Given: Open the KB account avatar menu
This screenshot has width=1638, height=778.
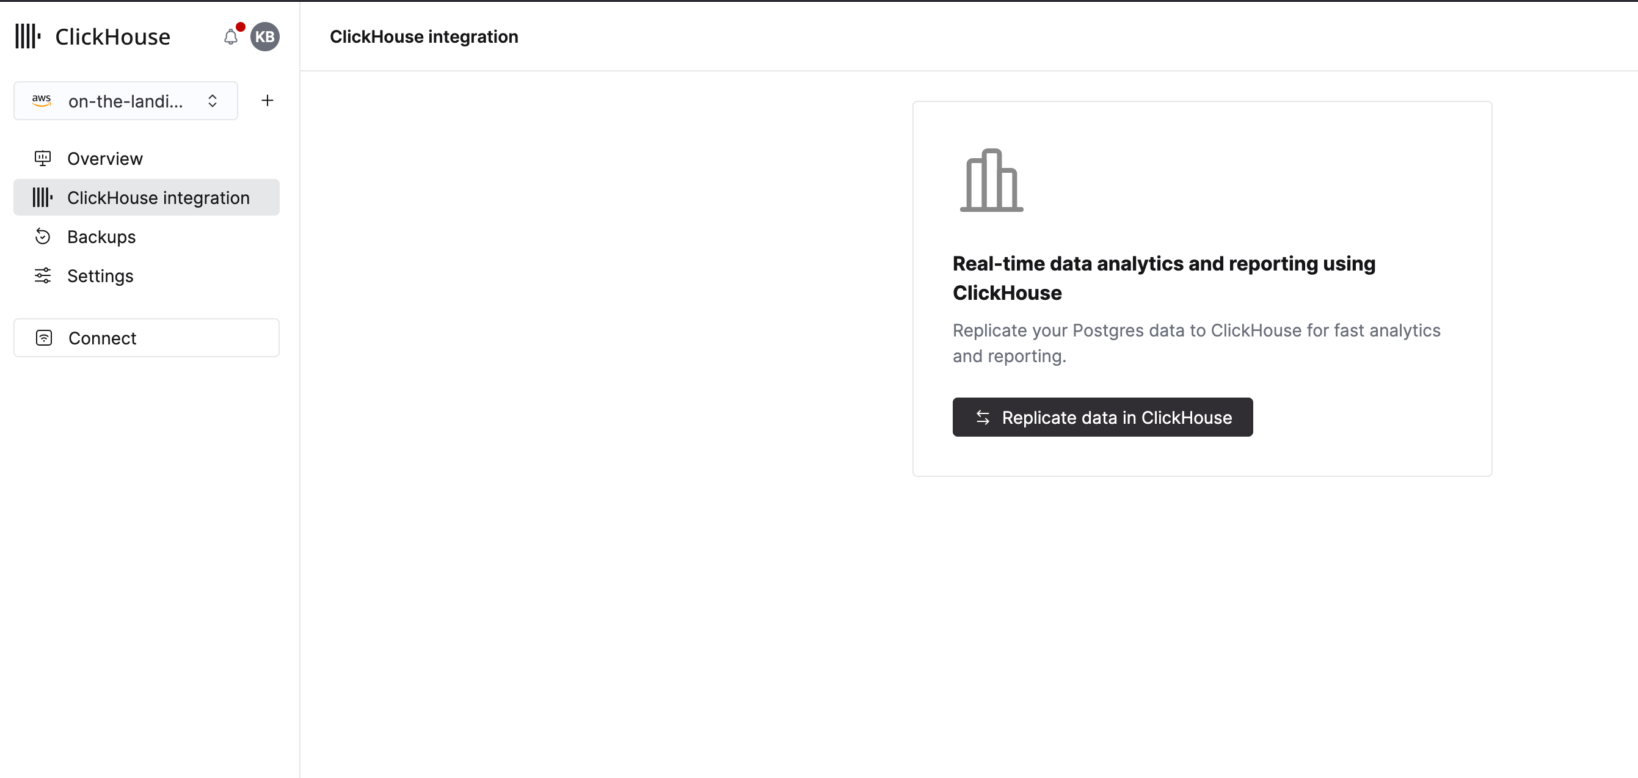Looking at the screenshot, I should (264, 36).
